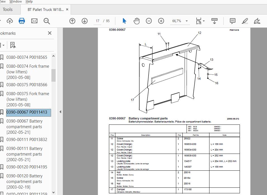The height and width of the screenshot is (195, 267).
Task: Zoom in with the plus button
Action: coord(161,21)
